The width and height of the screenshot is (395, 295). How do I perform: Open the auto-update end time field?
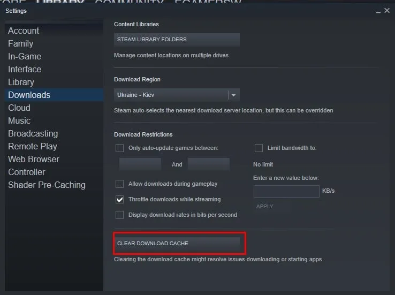click(209, 164)
